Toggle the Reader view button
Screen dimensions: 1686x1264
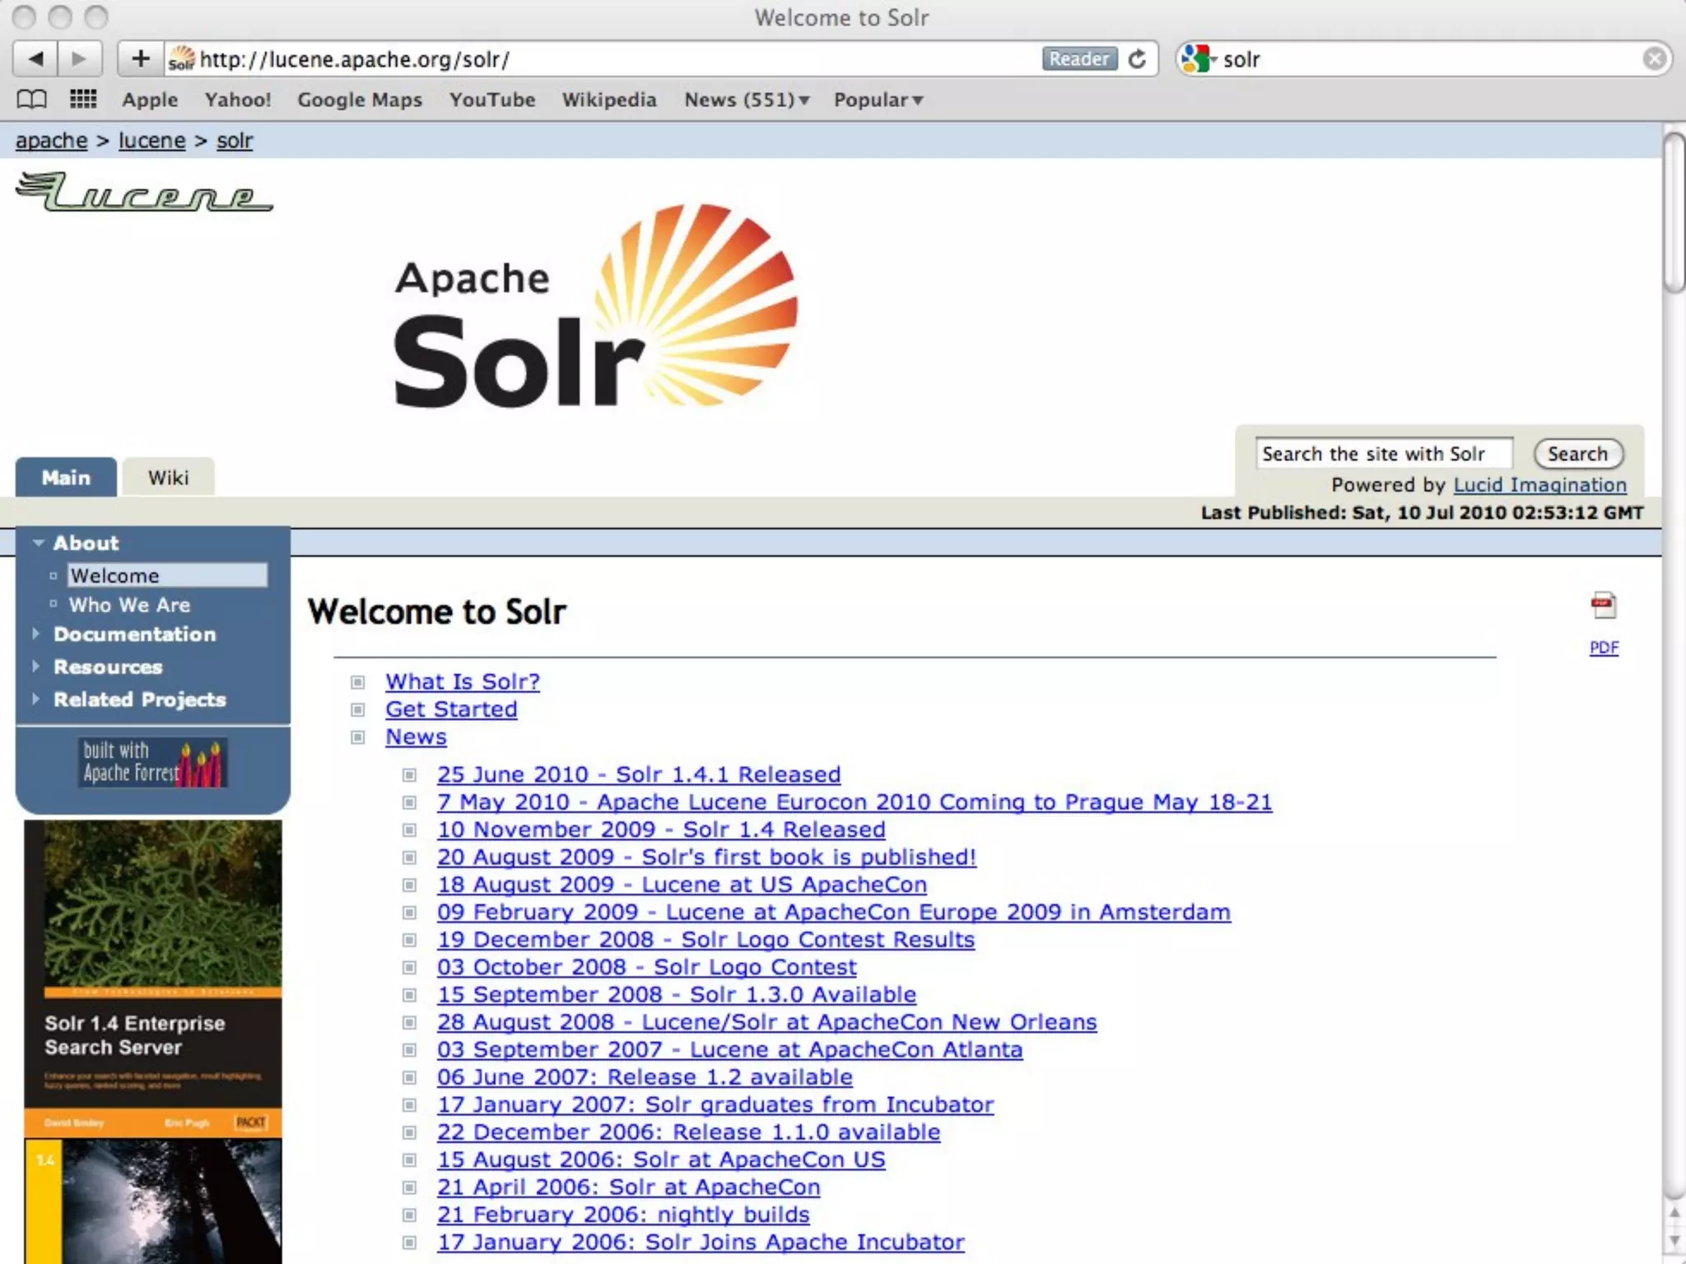[1078, 59]
